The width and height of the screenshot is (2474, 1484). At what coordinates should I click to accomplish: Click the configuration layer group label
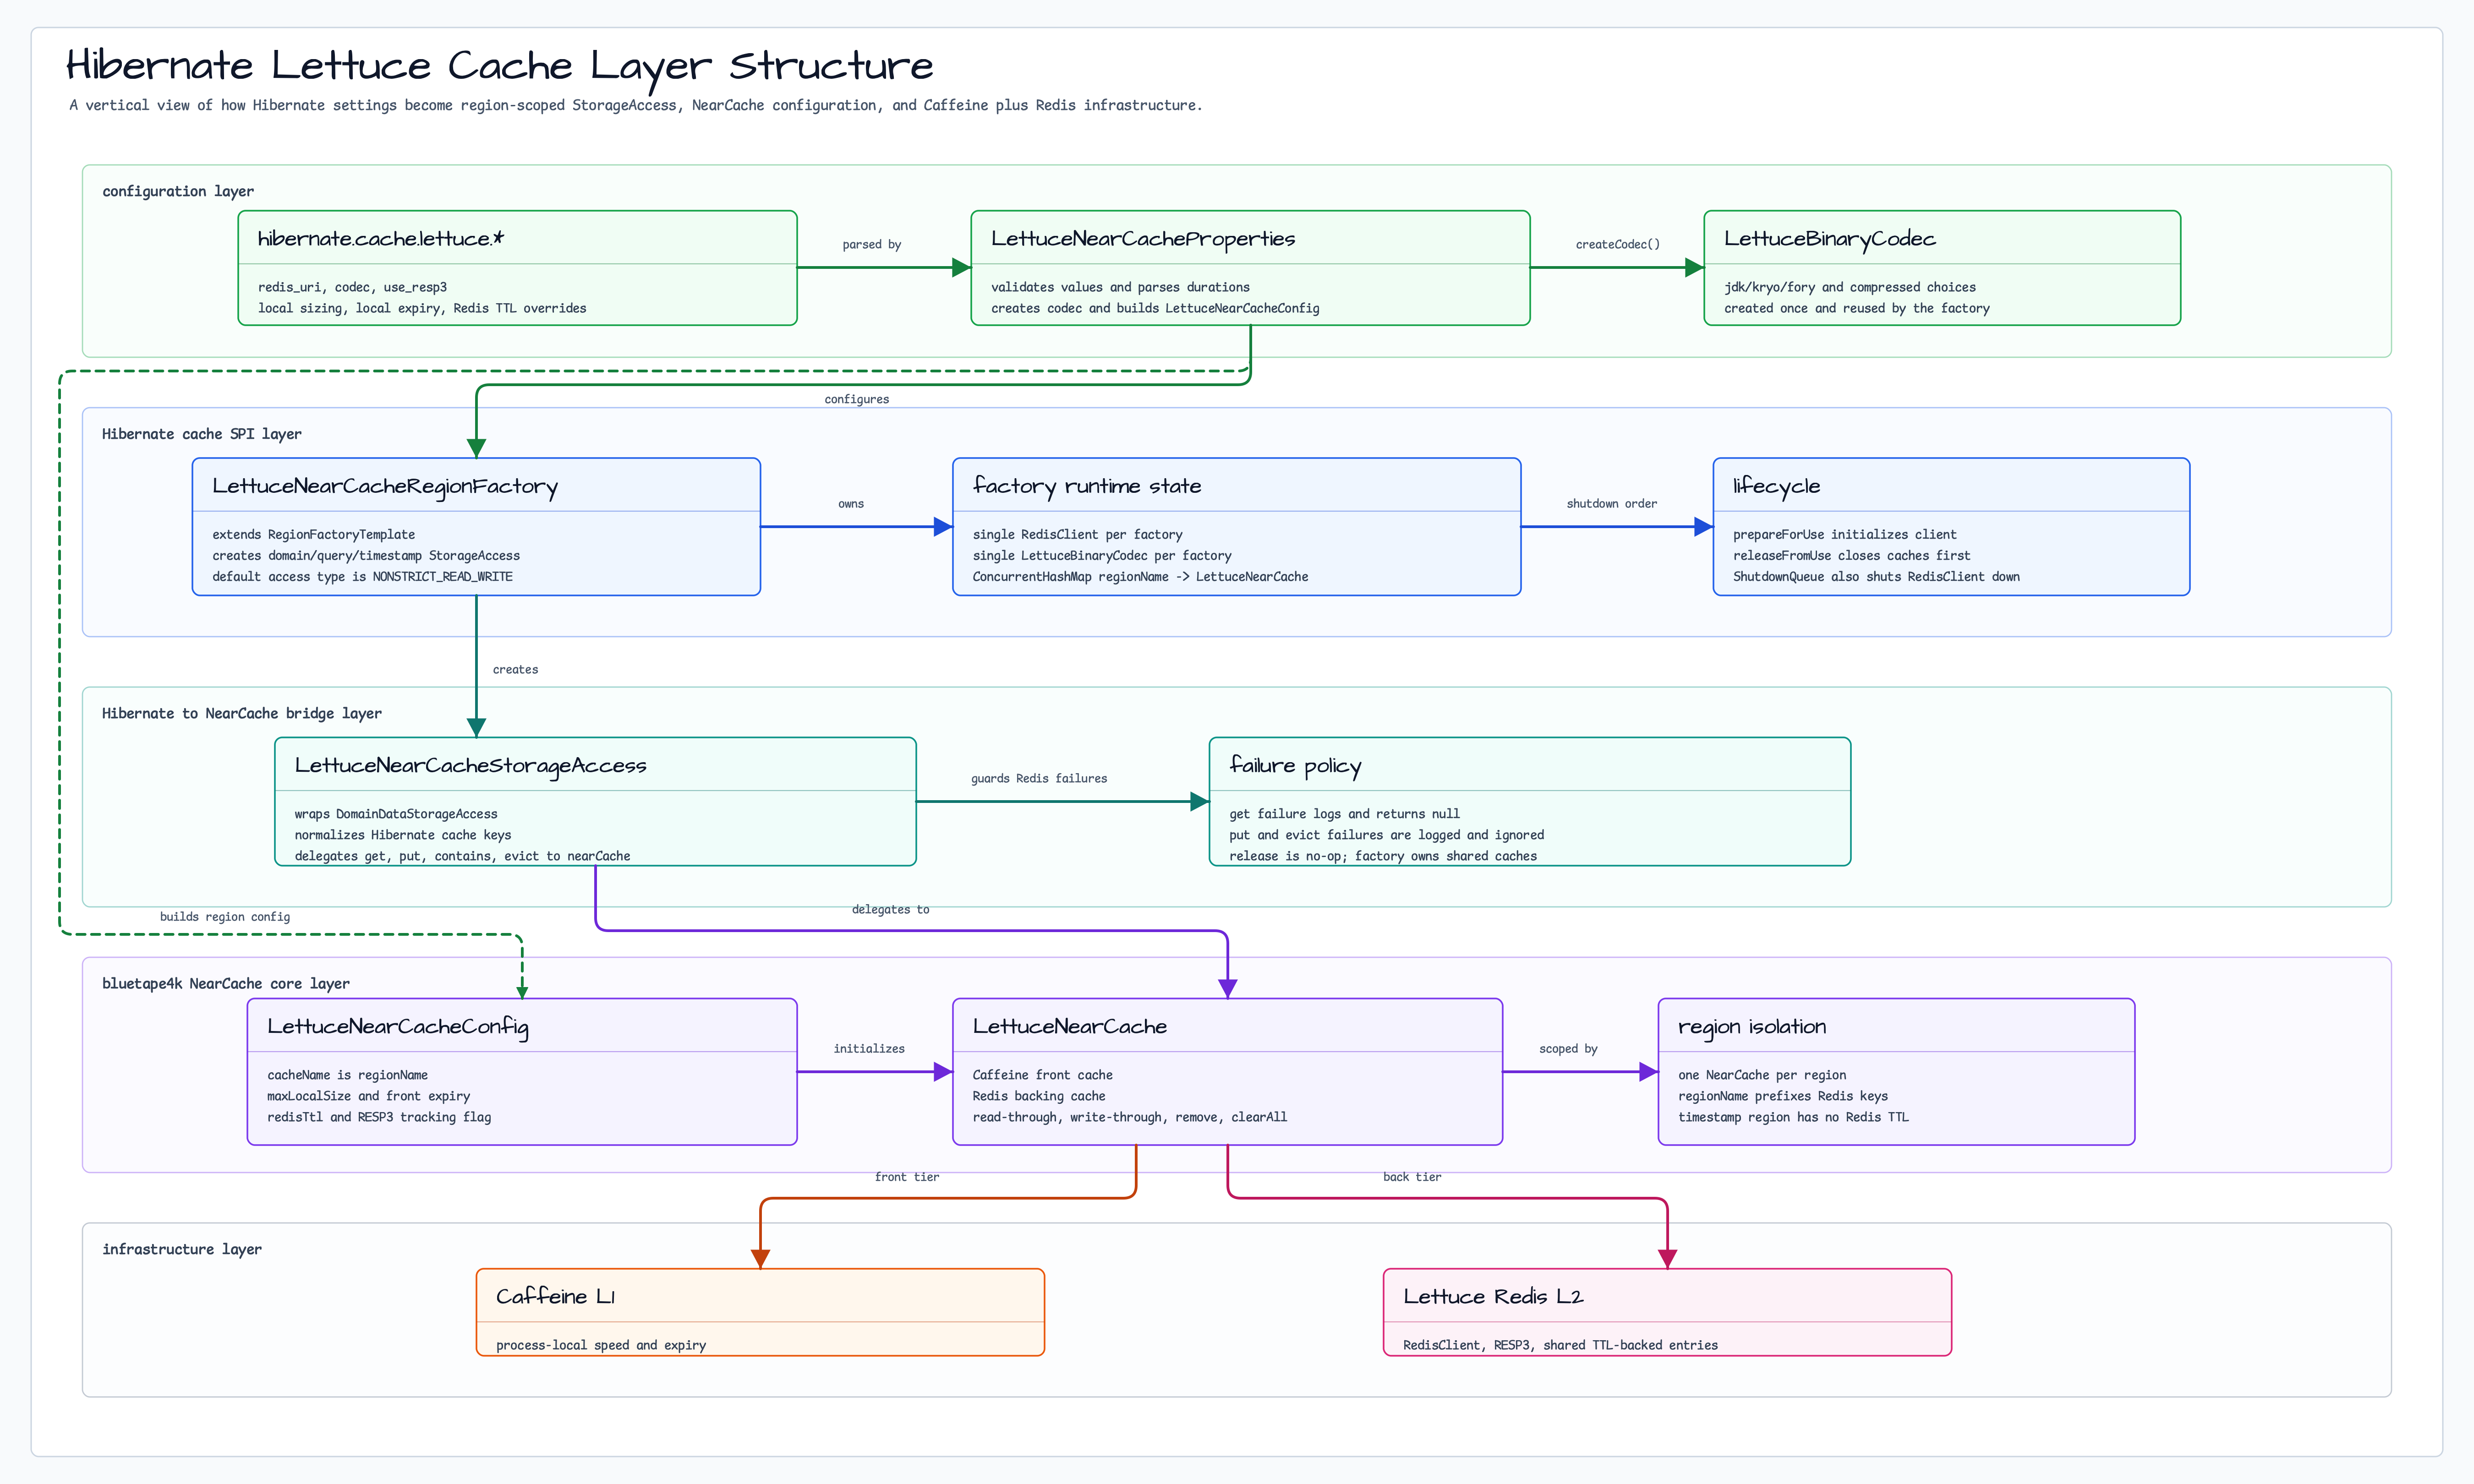(178, 191)
